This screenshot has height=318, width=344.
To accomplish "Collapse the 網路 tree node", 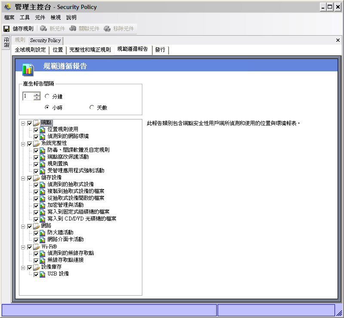I will (x=23, y=226).
